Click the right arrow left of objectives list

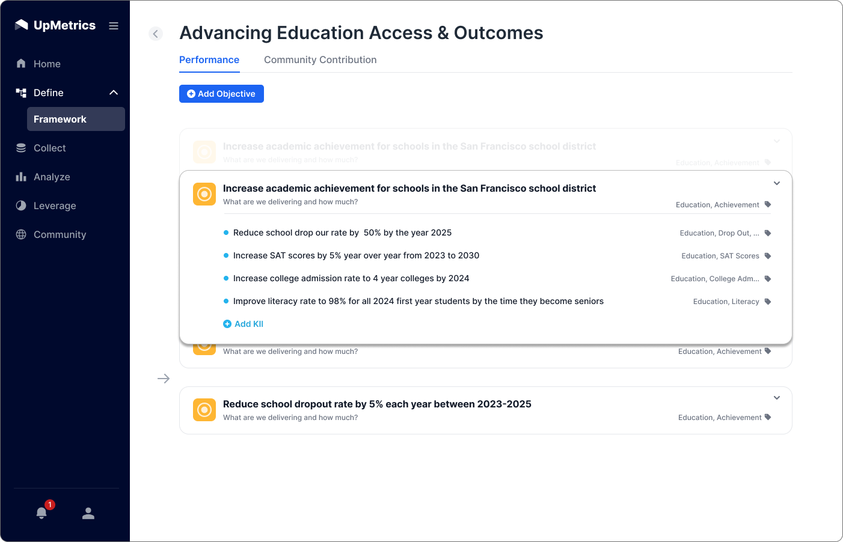point(164,379)
